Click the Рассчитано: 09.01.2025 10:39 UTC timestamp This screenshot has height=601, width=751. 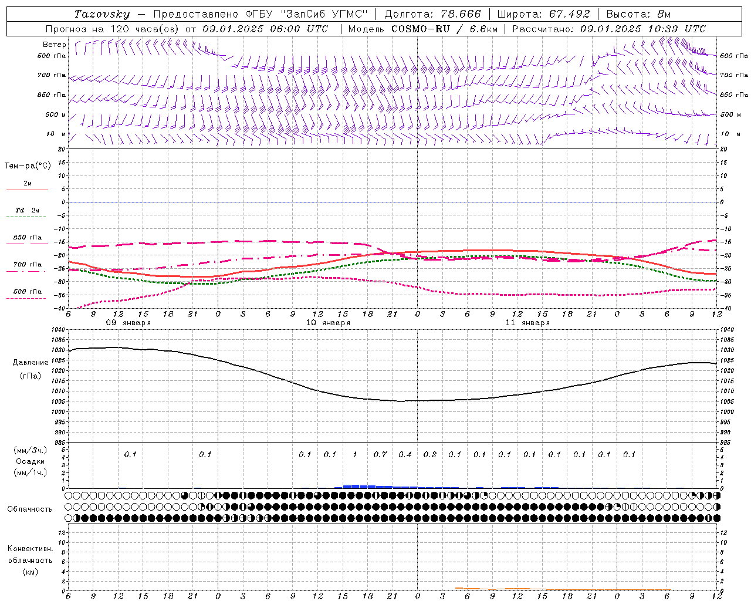coord(609,29)
